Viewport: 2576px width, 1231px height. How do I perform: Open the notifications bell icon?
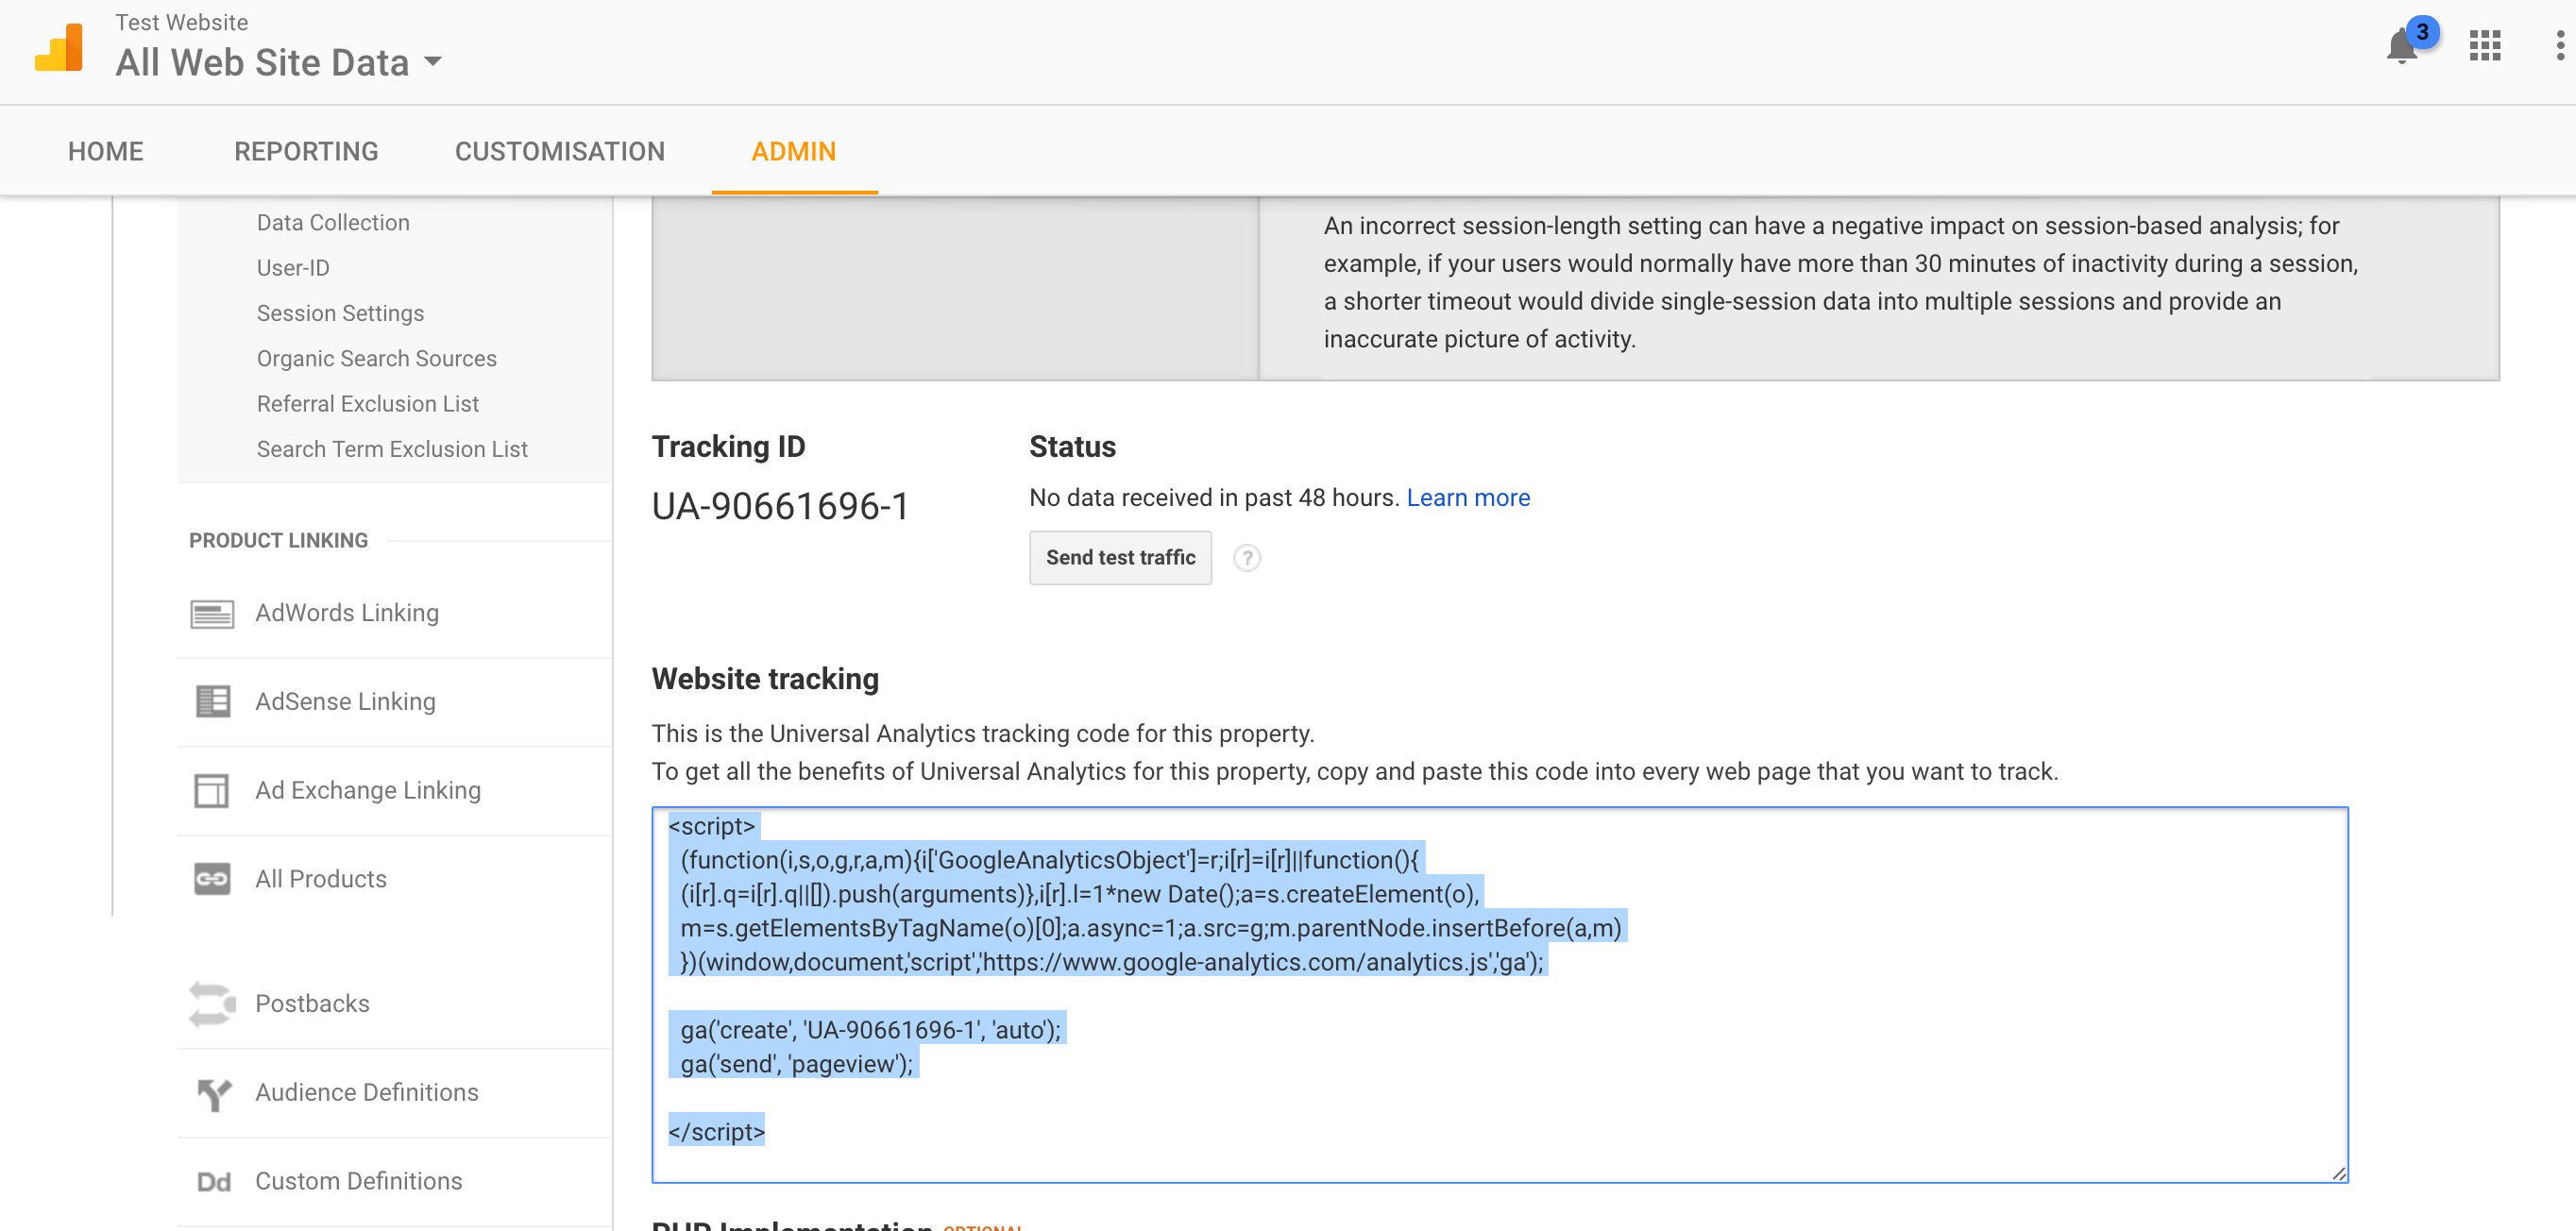coord(2401,47)
